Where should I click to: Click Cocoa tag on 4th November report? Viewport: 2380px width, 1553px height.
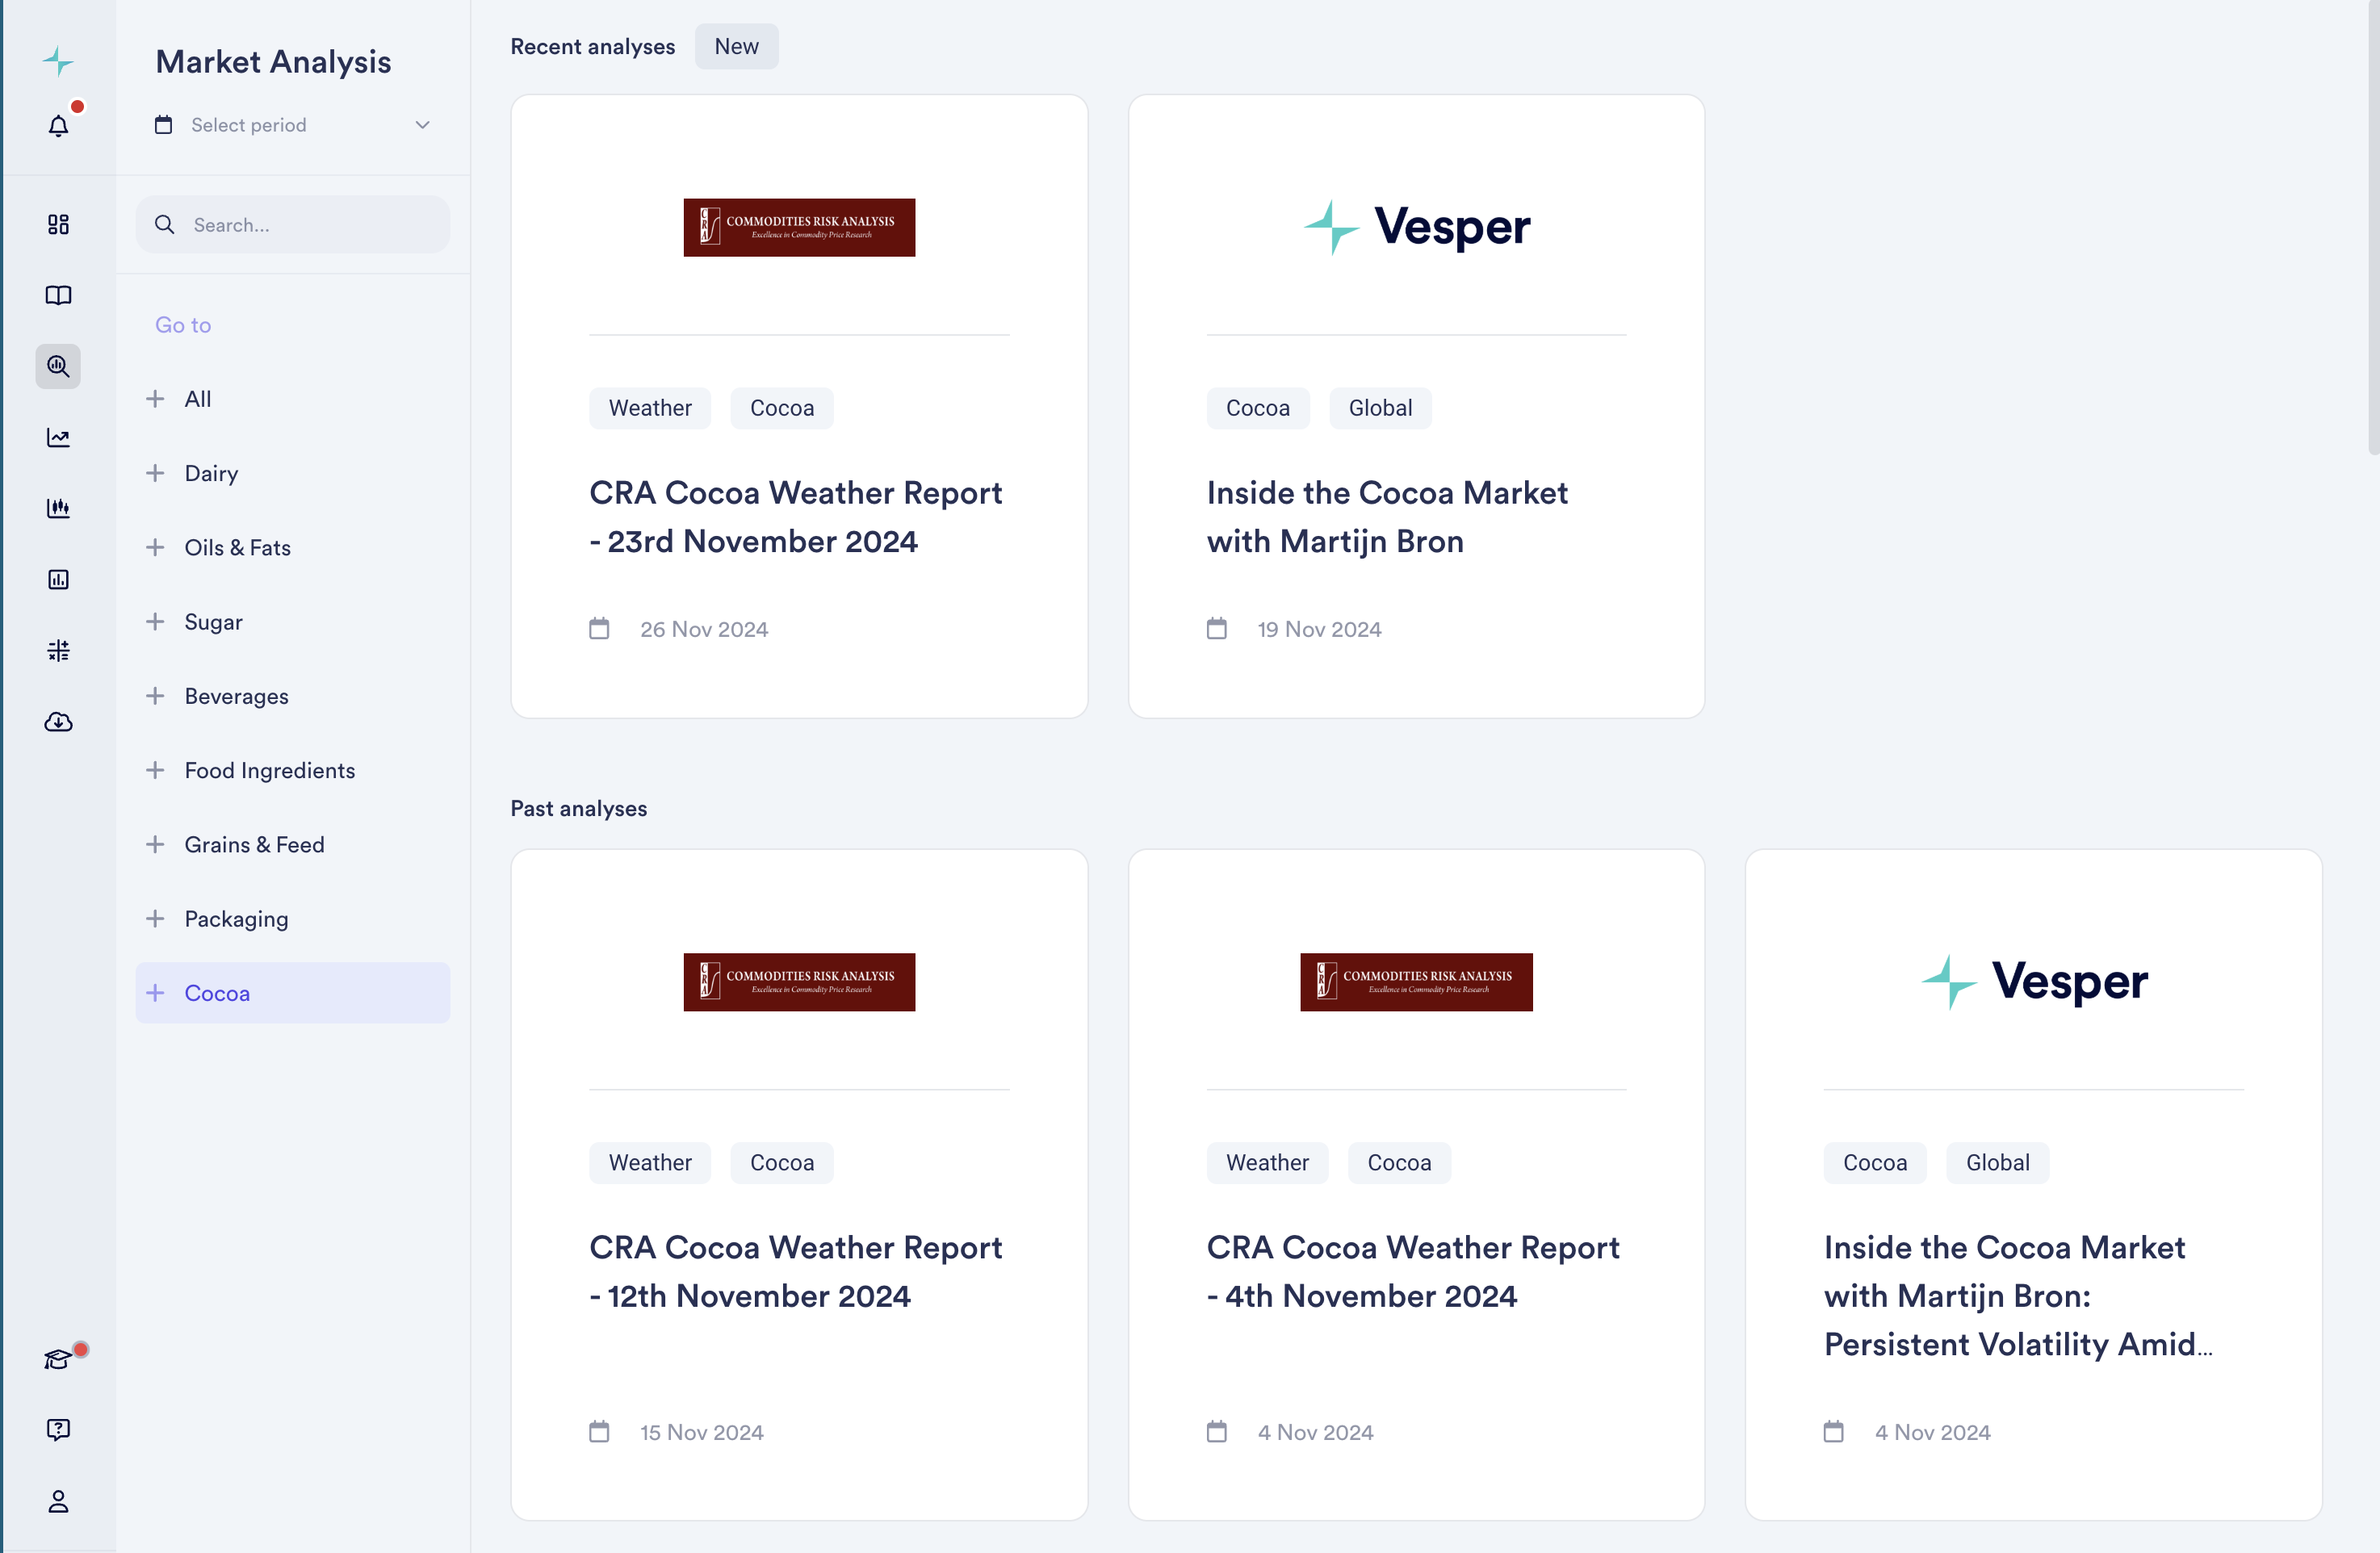click(1399, 1162)
